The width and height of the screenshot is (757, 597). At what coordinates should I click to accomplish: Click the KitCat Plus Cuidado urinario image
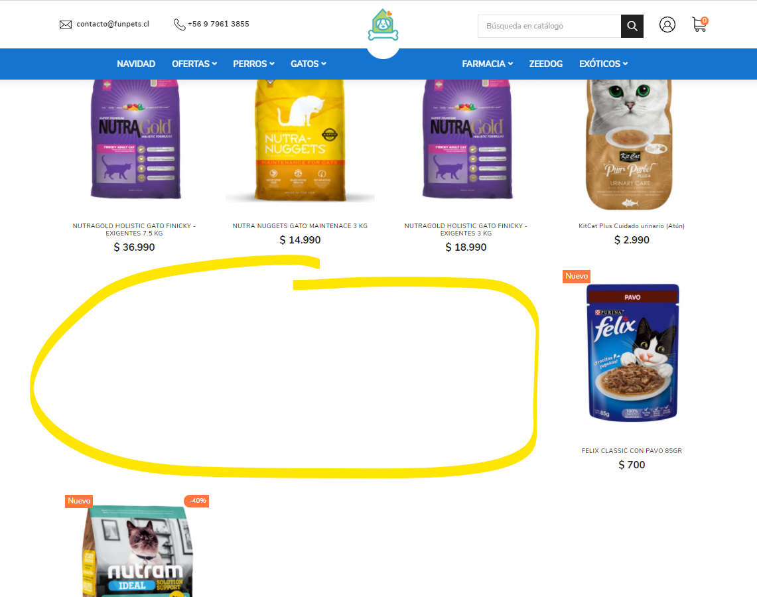pyautogui.click(x=629, y=145)
